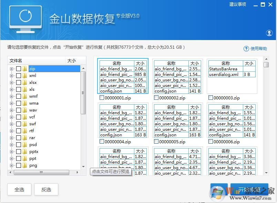Screen dimensions: 277x203
Task: Enable the checkbox for 00000005.zip
Action: [x=156, y=142]
